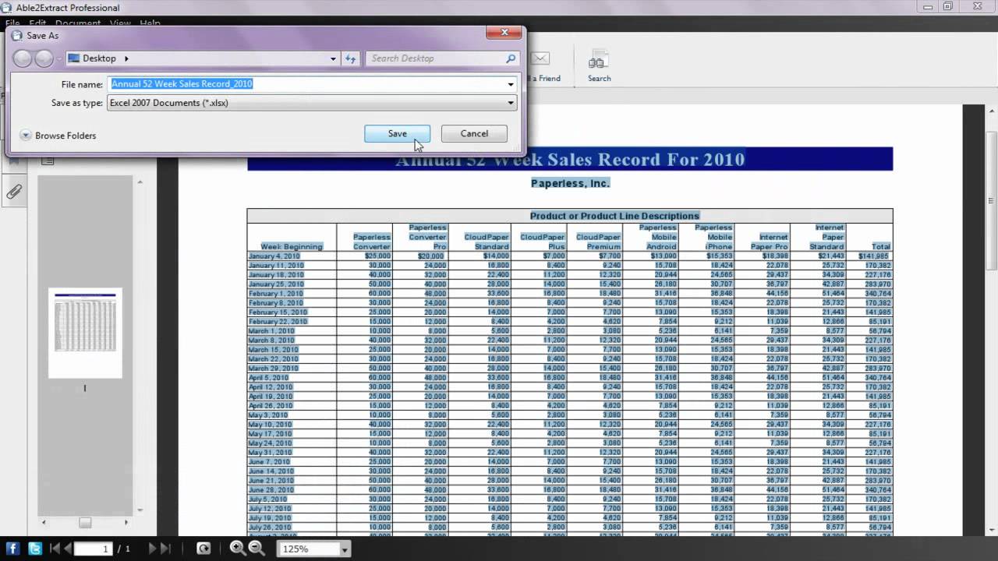This screenshot has width=998, height=561.
Task: Click the 'February 1, 2010' row label
Action: [x=276, y=293]
